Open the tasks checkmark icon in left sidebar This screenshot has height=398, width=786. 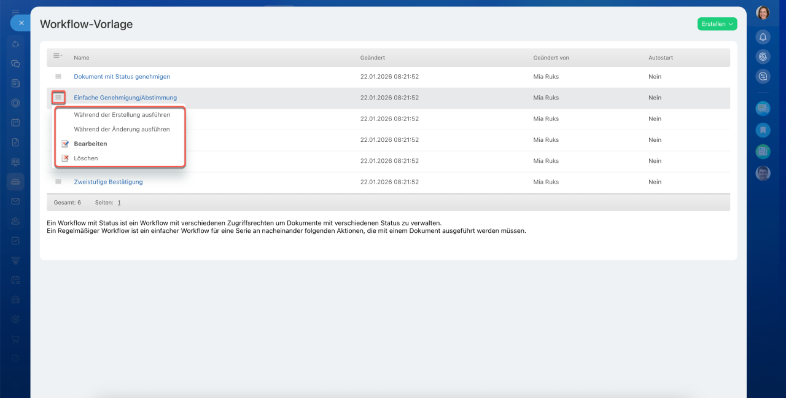[15, 241]
